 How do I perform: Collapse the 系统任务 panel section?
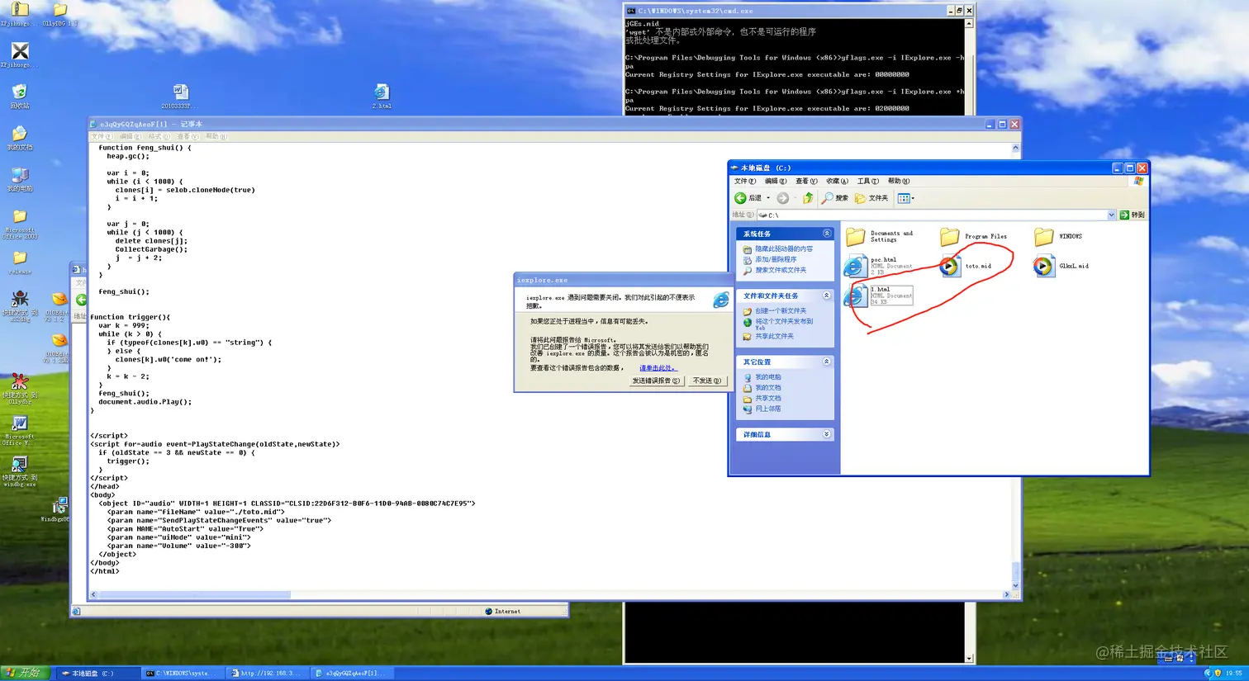pos(826,234)
